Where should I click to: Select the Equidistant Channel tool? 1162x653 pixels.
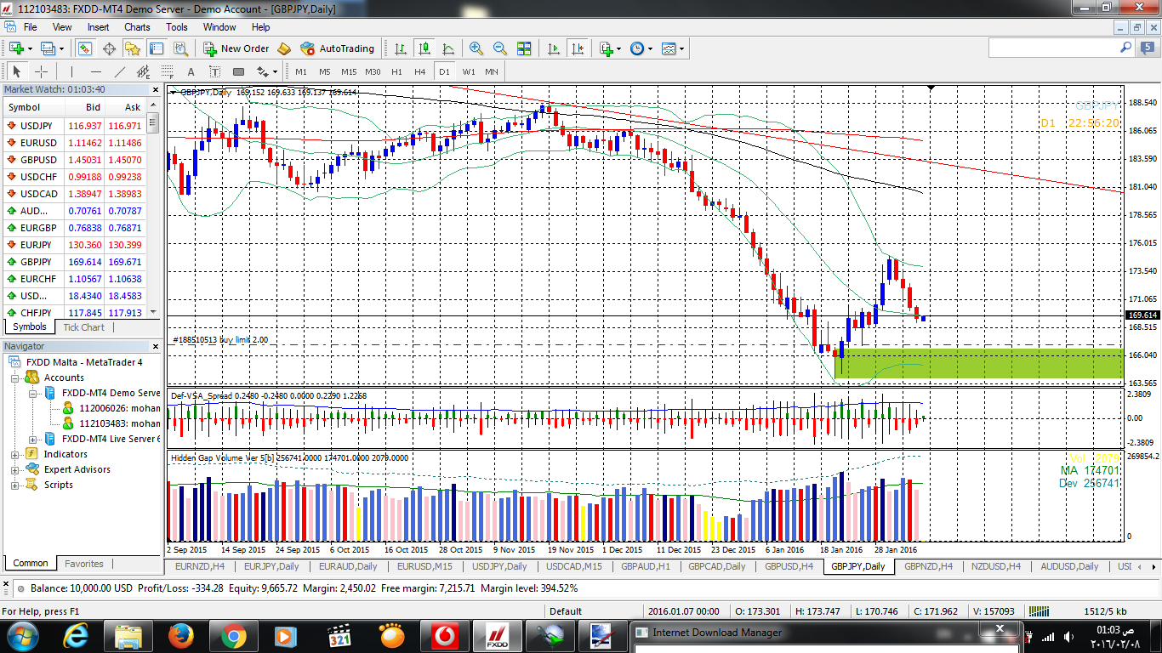(x=143, y=71)
